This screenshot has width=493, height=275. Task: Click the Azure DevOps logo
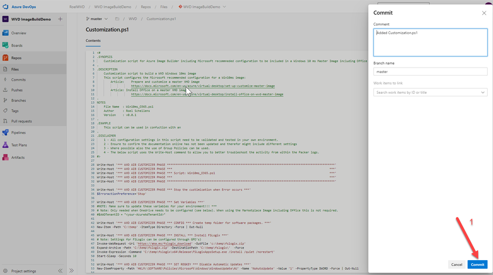(x=5, y=6)
